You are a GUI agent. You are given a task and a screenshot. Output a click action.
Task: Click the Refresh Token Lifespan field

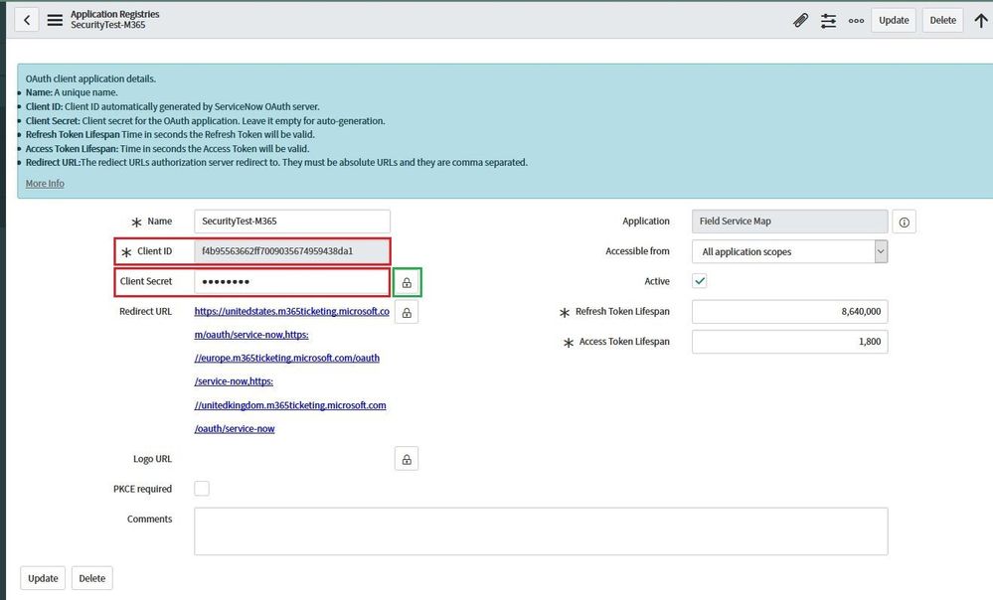coord(789,311)
